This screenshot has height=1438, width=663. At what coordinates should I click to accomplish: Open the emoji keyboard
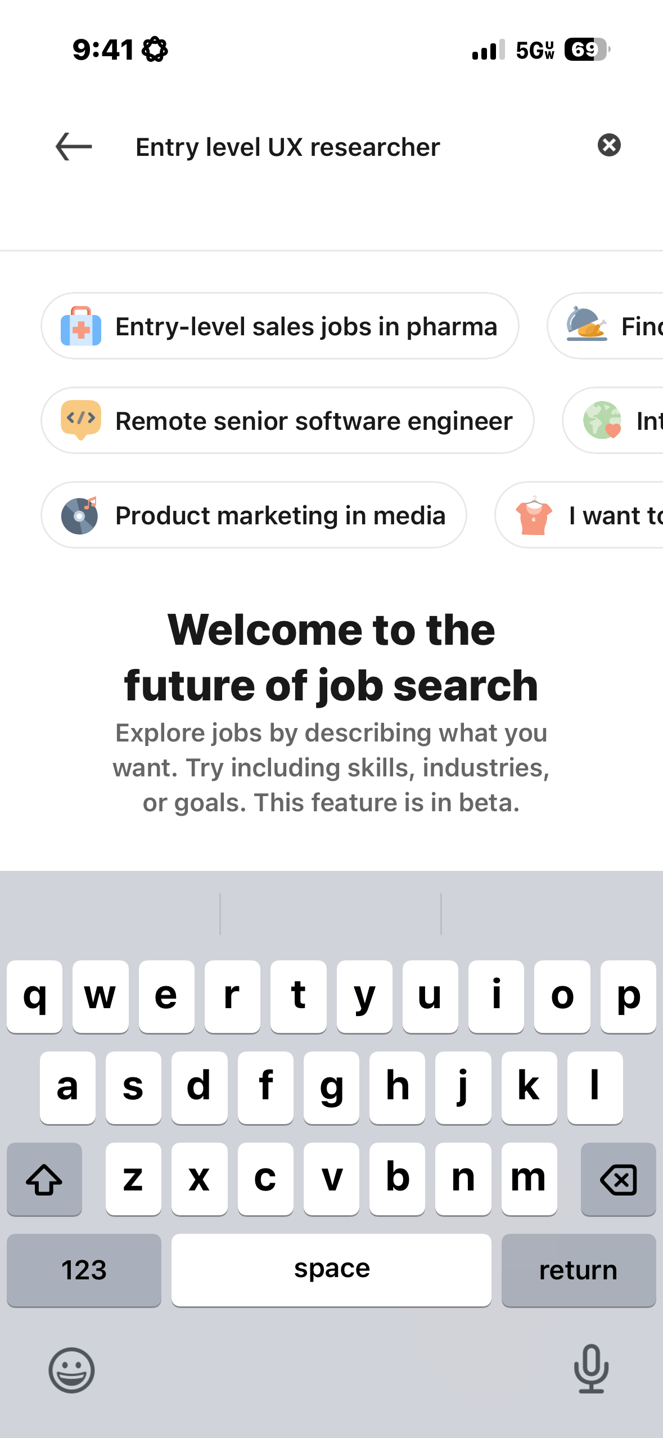coord(71,1370)
